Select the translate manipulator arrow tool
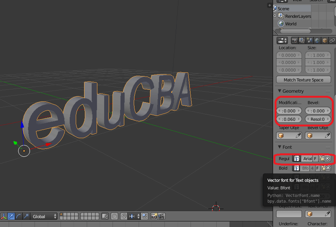Screen dimensions: 336x227 (11, 217)
